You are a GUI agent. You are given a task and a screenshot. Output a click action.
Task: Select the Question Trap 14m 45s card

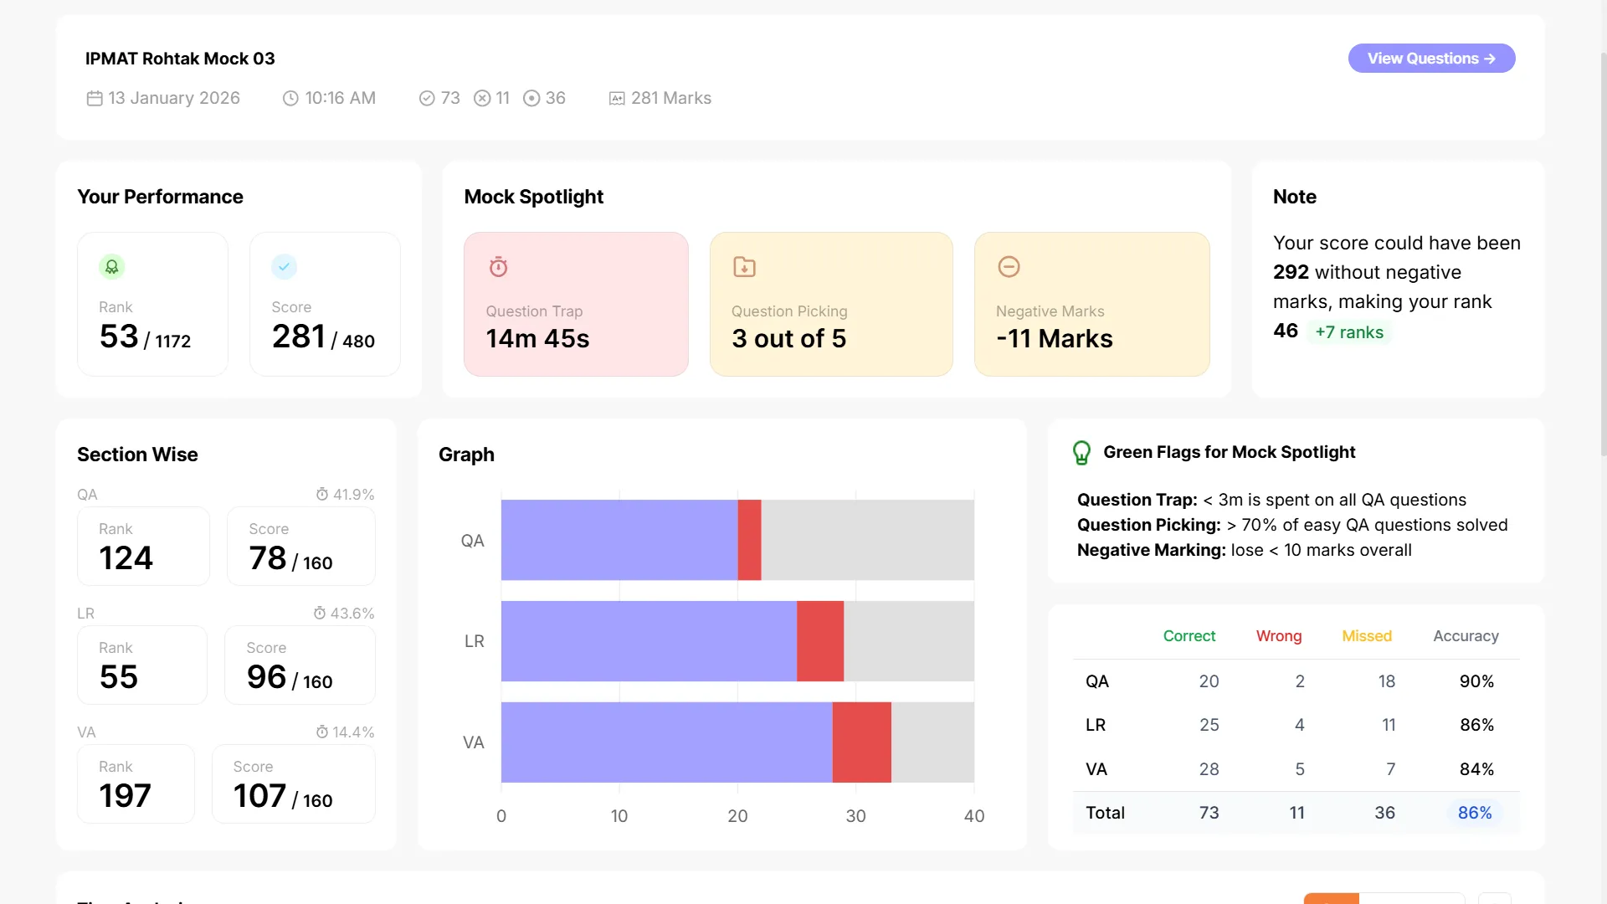click(576, 304)
